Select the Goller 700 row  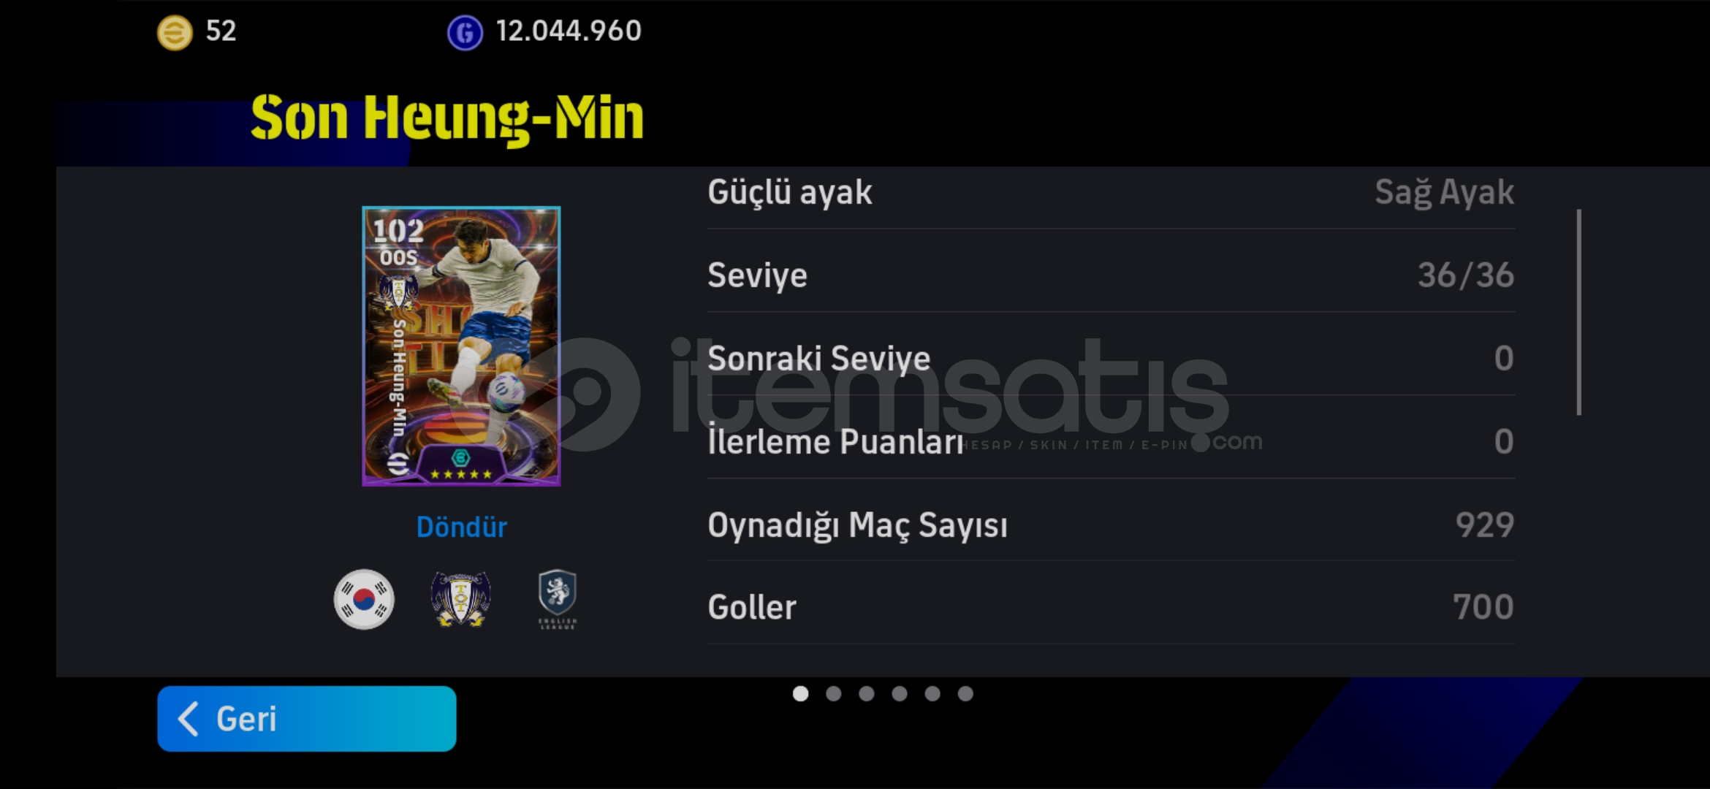coord(1111,607)
